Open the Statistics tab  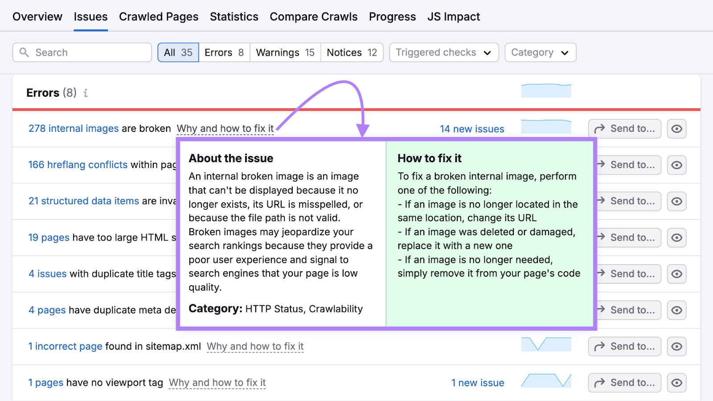(234, 17)
